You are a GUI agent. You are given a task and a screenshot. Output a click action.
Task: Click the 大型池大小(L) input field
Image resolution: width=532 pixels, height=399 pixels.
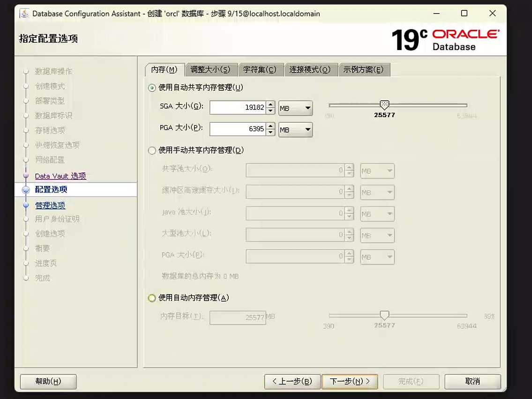295,235
